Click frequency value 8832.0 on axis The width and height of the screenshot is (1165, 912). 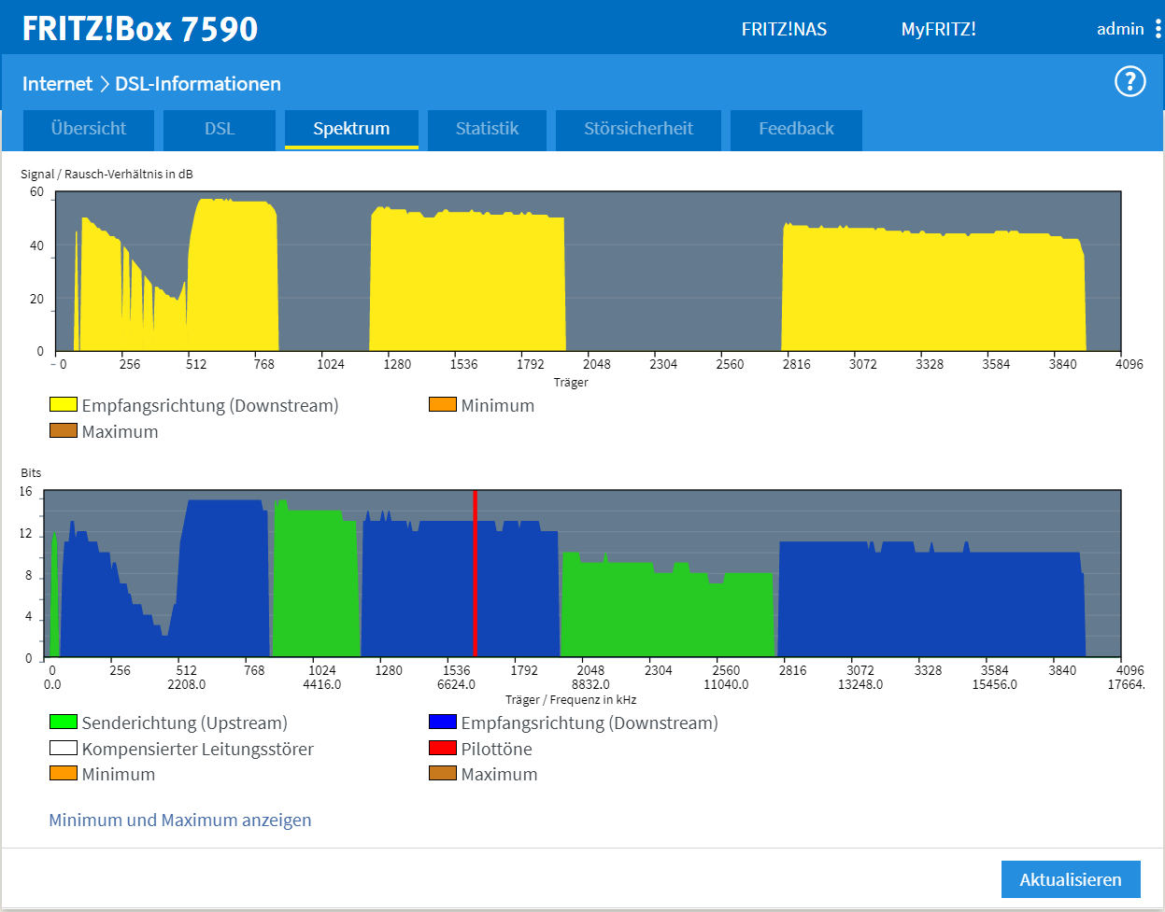(x=590, y=685)
